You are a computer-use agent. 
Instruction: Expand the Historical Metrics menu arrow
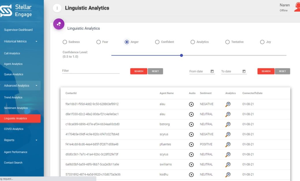click(x=36, y=41)
